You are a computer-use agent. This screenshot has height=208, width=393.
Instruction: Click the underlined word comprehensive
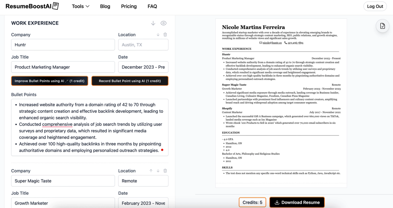[57, 124]
